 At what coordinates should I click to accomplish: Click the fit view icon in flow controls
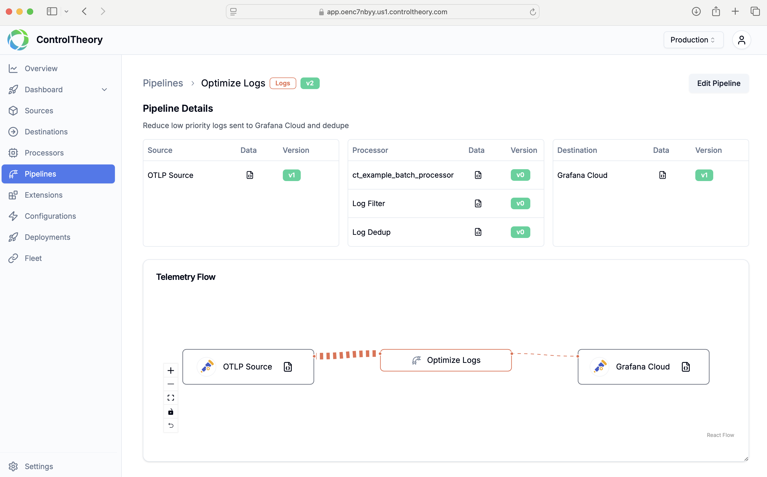171,398
